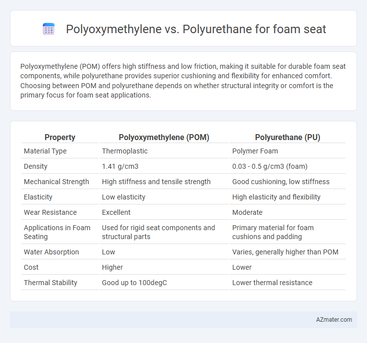Screen dimensions: 367x343
Task: Select the 'Moderate' cell
Action: tap(247, 212)
